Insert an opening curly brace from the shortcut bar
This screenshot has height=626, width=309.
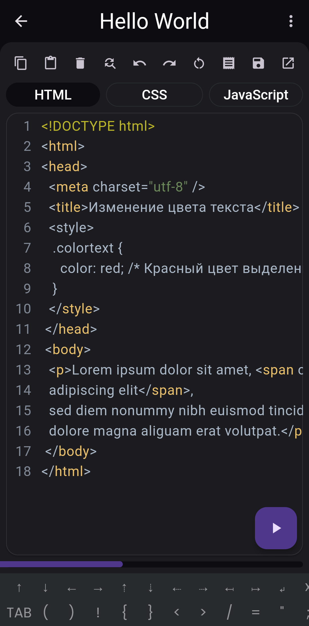click(x=124, y=612)
